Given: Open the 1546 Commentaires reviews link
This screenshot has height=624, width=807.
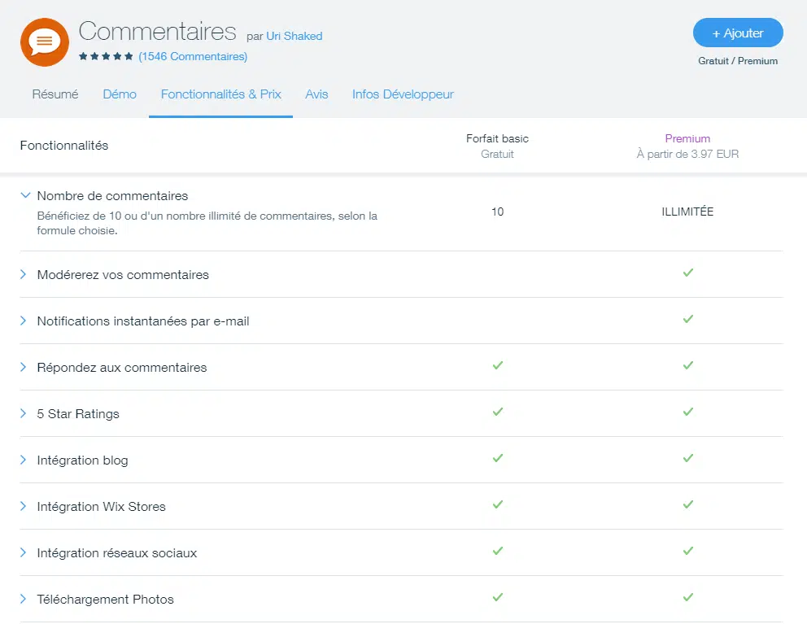Looking at the screenshot, I should point(193,57).
